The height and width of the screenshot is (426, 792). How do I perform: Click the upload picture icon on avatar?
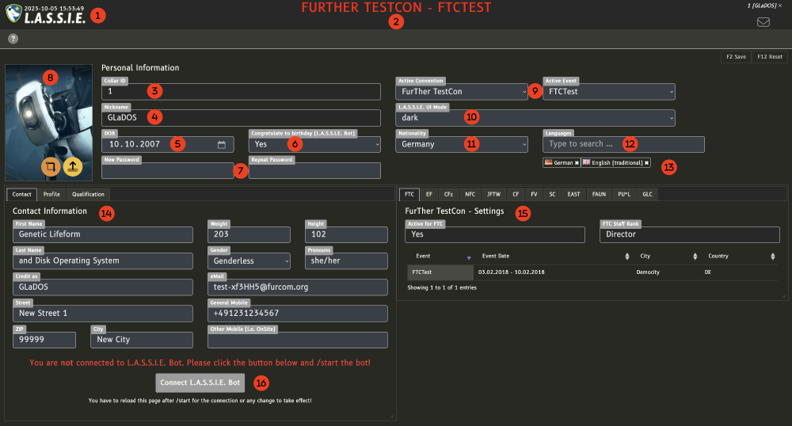pos(73,166)
